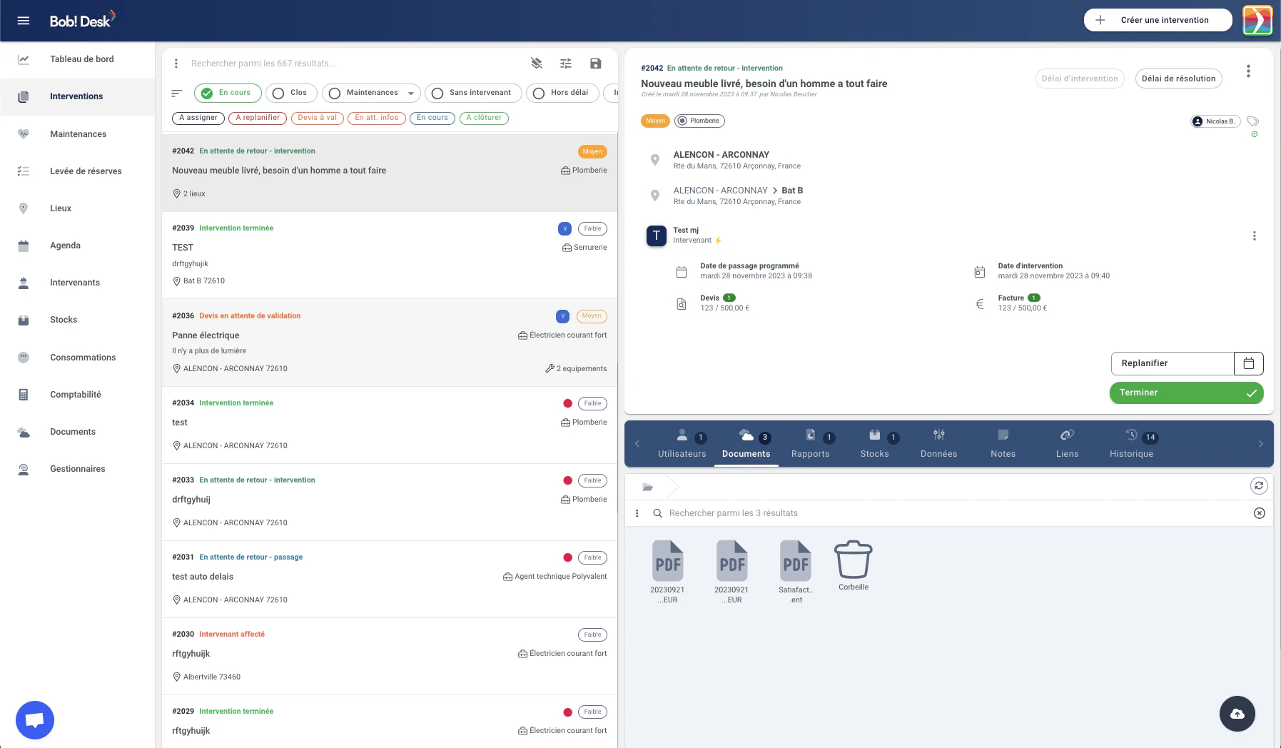Viewport: 1281px width, 748px height.
Task: Click Créer une intervention button
Action: (1158, 20)
